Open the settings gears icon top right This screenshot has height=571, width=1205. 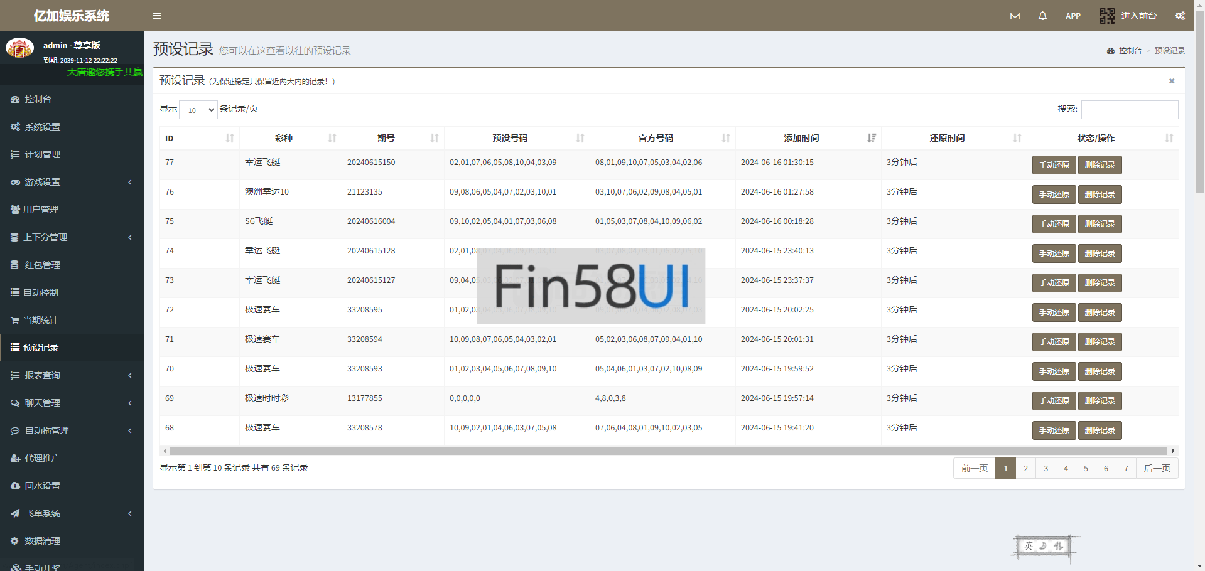(1180, 16)
